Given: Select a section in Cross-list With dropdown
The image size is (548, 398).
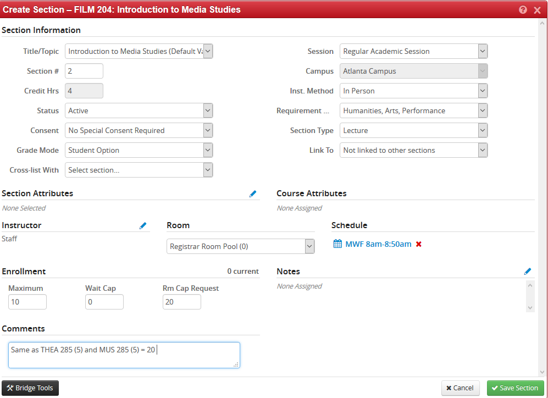Looking at the screenshot, I should coord(139,170).
